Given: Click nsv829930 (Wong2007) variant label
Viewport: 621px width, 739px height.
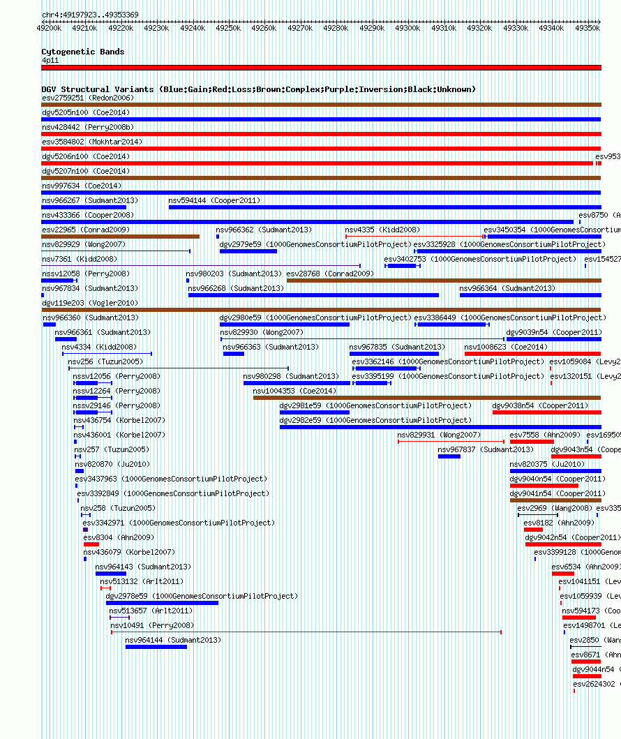Looking at the screenshot, I should point(262,331).
